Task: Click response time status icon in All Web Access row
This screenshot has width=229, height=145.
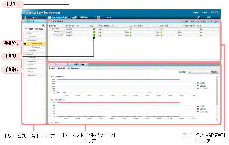Action: point(100,32)
